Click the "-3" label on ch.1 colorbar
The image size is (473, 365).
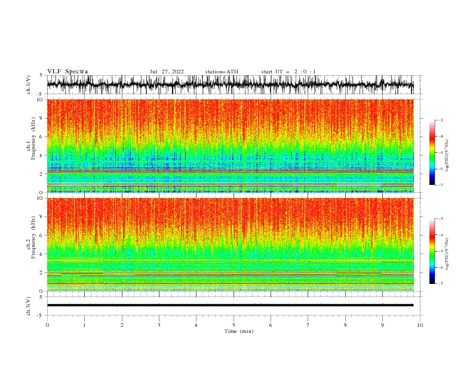point(441,120)
